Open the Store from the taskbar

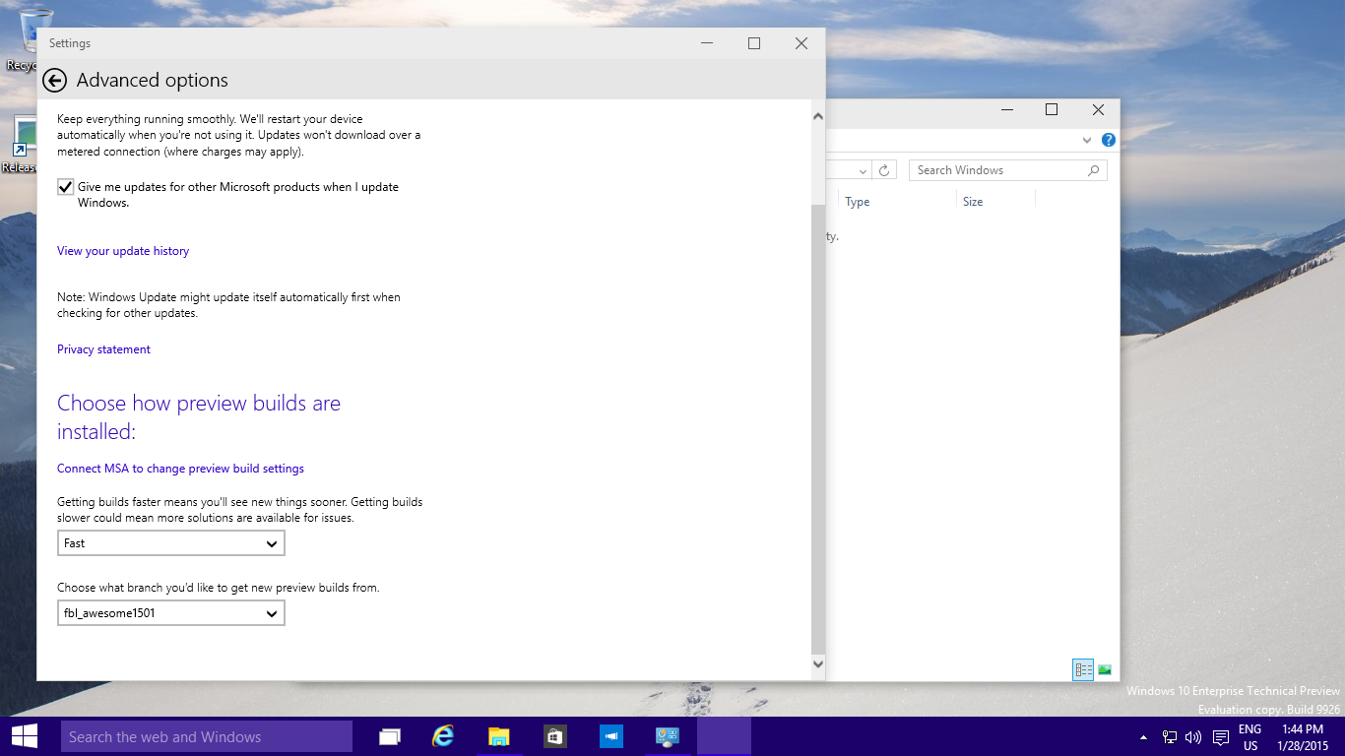pyautogui.click(x=555, y=736)
